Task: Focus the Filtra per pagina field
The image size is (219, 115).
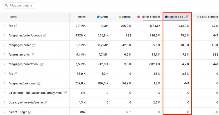Action: click(19, 6)
